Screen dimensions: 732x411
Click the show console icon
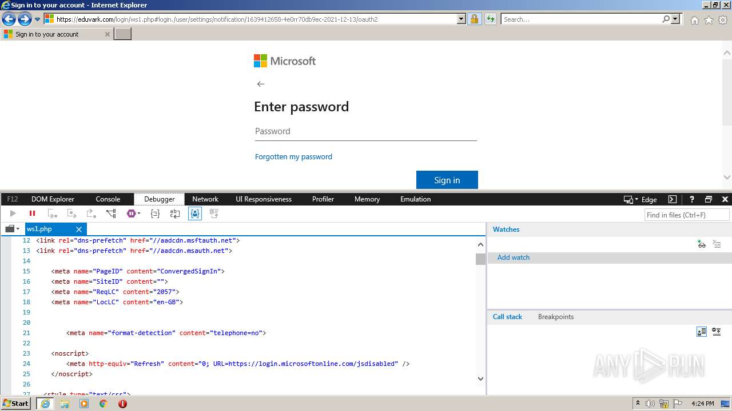(673, 199)
